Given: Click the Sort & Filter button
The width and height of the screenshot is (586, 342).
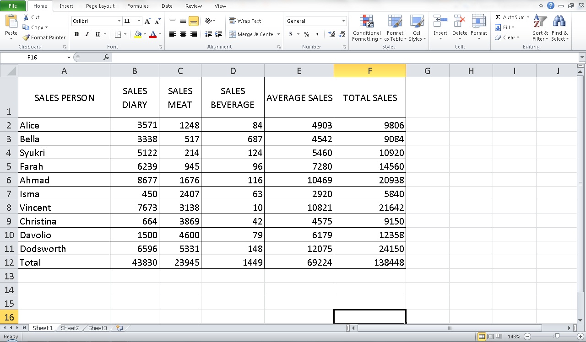Looking at the screenshot, I should point(540,27).
